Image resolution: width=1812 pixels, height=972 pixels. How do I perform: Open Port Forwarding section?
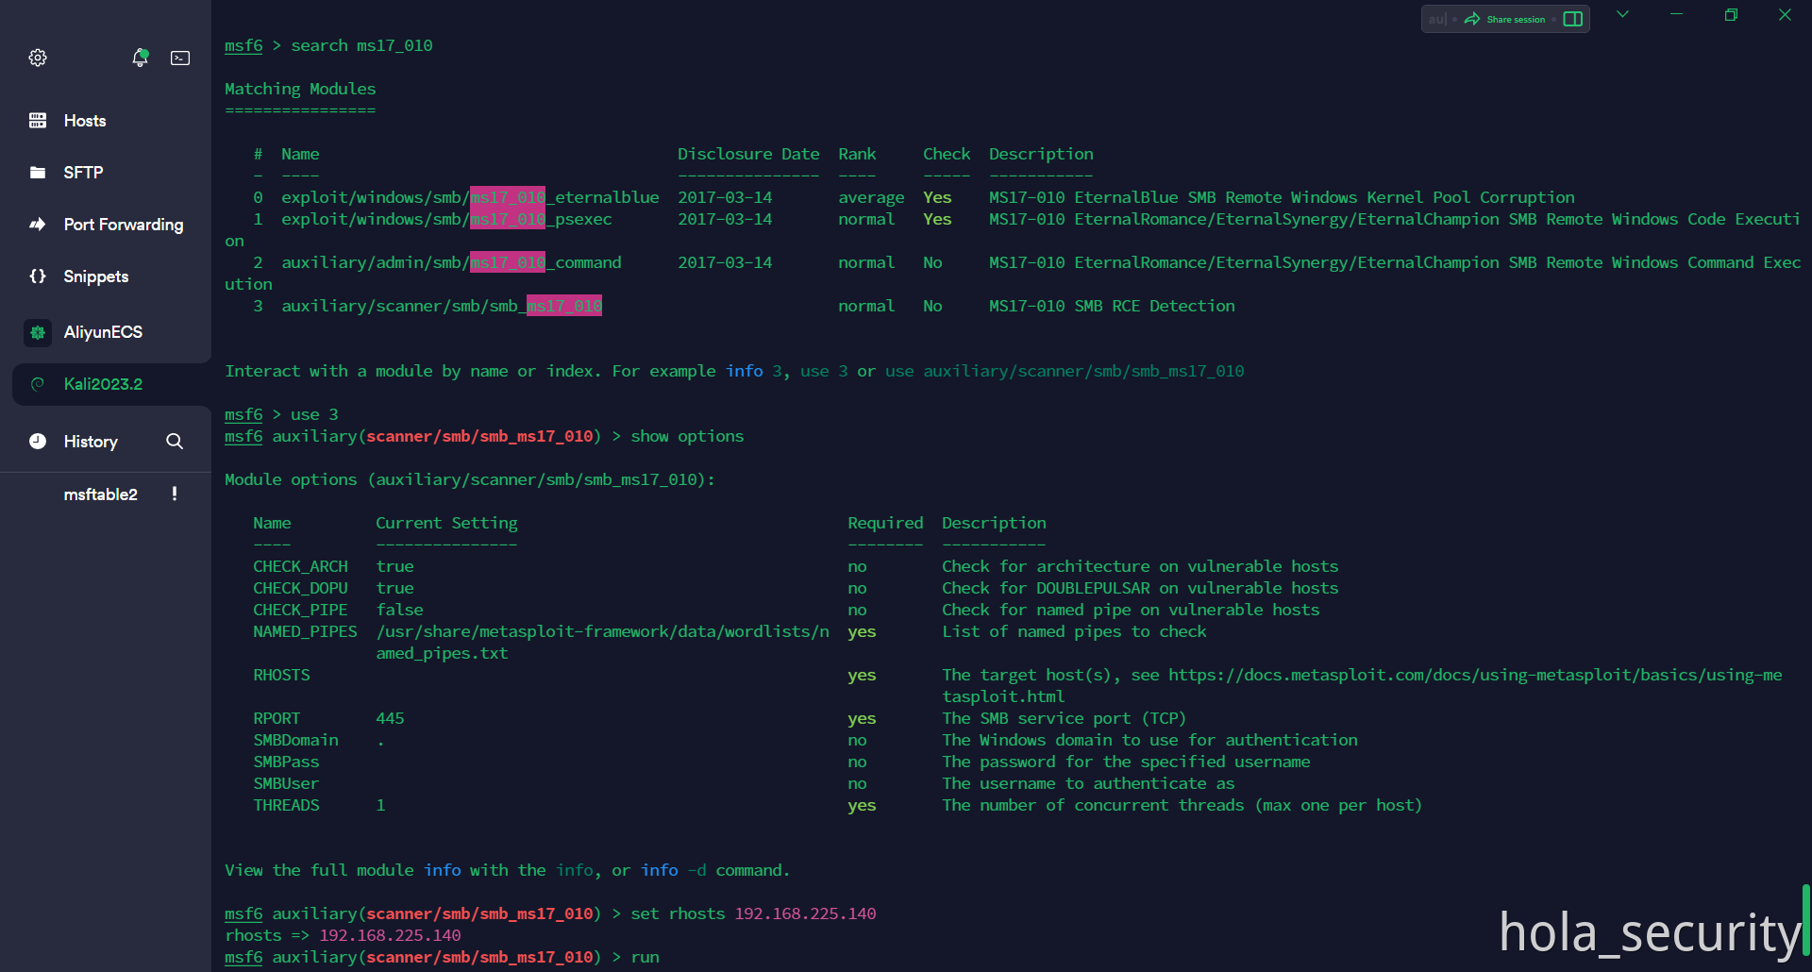tap(123, 225)
